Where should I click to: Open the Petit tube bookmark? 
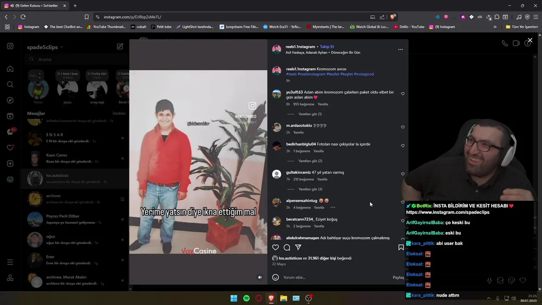[x=161, y=27]
